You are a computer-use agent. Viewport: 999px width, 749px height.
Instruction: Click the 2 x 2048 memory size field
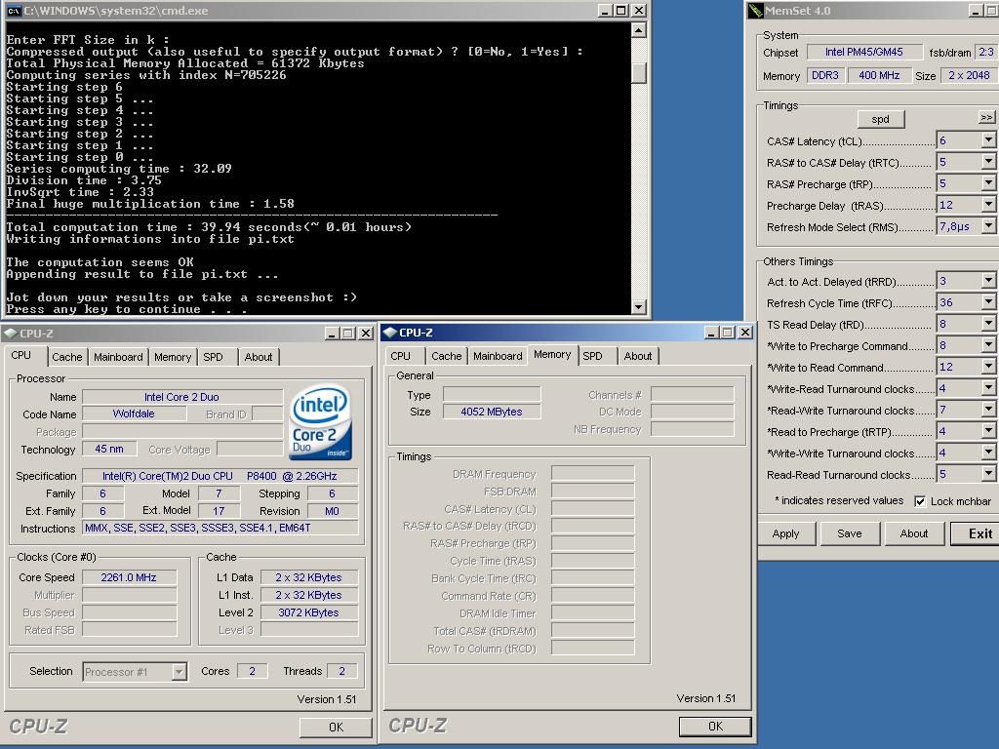tap(969, 75)
